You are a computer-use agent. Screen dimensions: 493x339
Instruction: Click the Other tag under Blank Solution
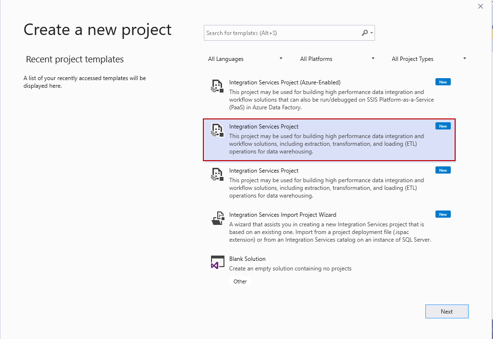[x=240, y=281]
